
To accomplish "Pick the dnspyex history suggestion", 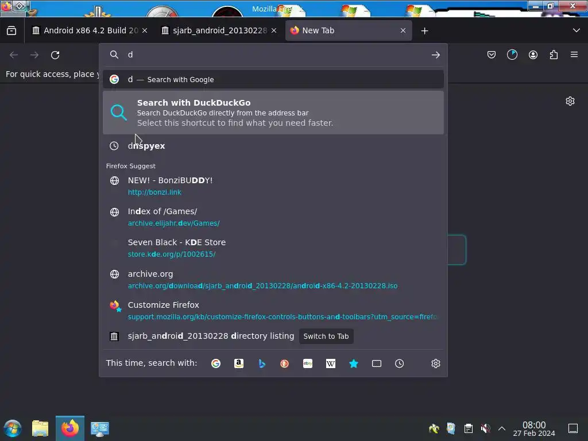I will coord(273,146).
